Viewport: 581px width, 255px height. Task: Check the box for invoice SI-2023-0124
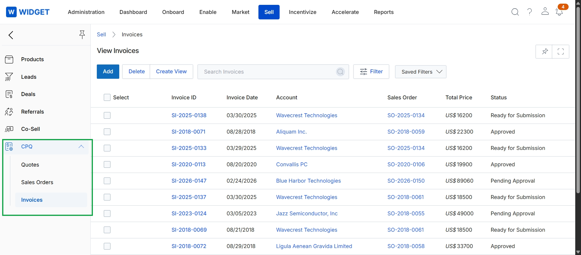point(107,214)
